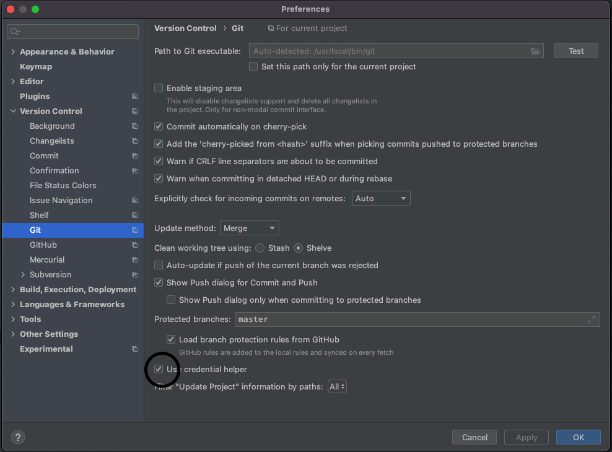Open Keymap settings page

[36, 67]
